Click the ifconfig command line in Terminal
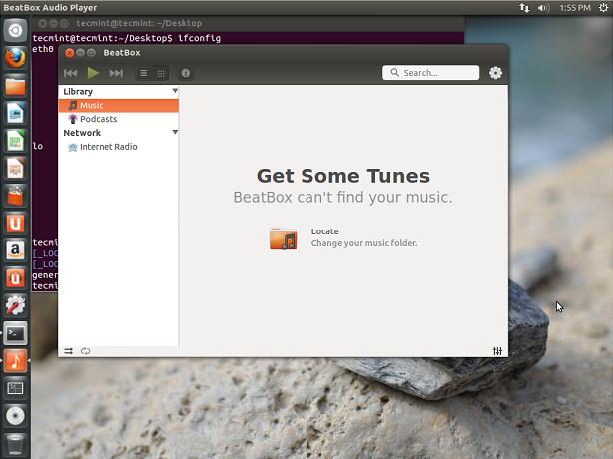613x459 pixels. 126,38
